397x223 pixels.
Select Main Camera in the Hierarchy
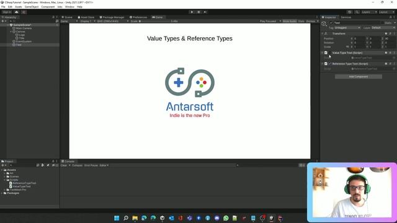24,28
